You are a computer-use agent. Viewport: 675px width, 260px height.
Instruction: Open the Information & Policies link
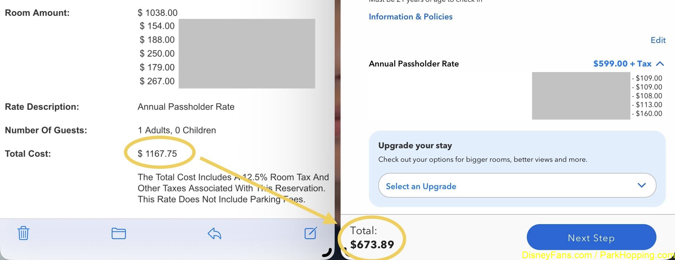tap(410, 17)
